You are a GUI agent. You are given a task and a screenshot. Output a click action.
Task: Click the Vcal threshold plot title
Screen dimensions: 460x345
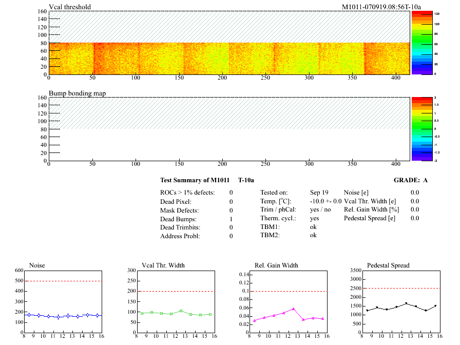click(x=70, y=7)
